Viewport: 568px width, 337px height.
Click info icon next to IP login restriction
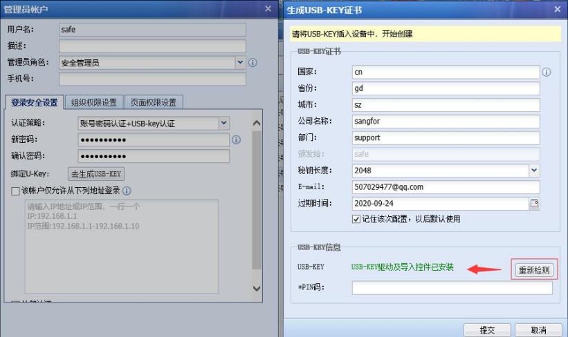coord(127,191)
